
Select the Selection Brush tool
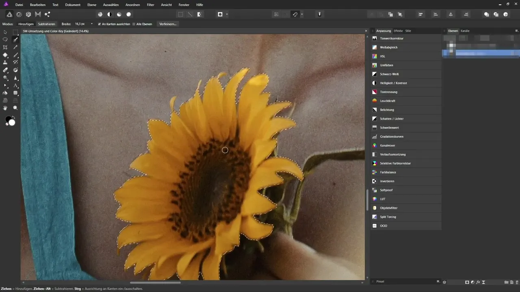pyautogui.click(x=15, y=39)
